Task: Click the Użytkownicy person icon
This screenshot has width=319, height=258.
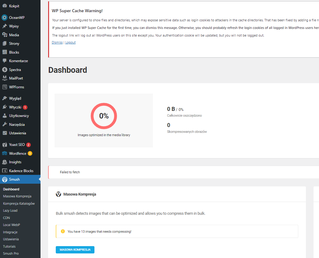Action: pyautogui.click(x=5, y=115)
